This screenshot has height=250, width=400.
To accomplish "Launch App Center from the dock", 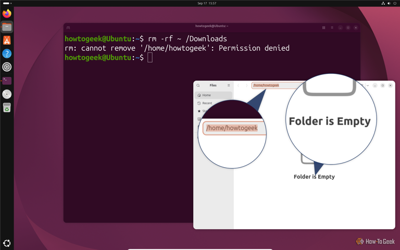I will (7, 40).
